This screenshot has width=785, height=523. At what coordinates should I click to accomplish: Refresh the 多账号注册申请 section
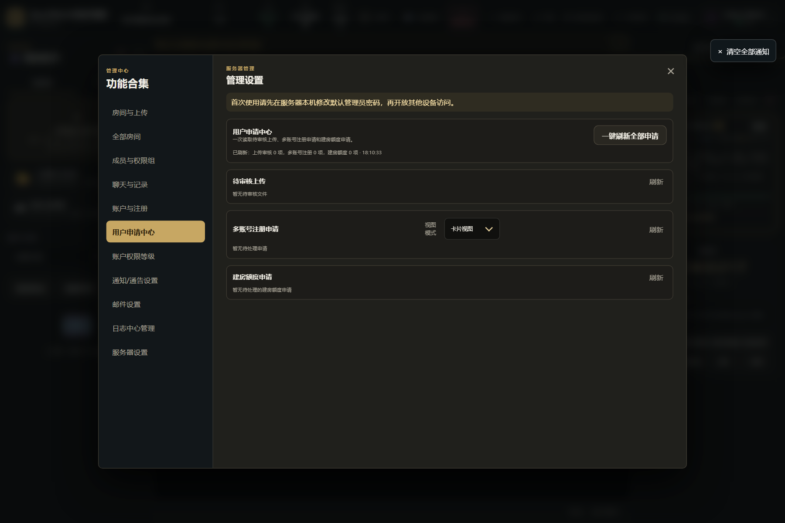[x=656, y=230]
